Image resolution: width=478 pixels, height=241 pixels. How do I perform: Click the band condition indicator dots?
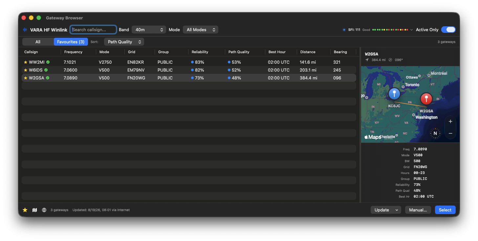[x=390, y=30]
